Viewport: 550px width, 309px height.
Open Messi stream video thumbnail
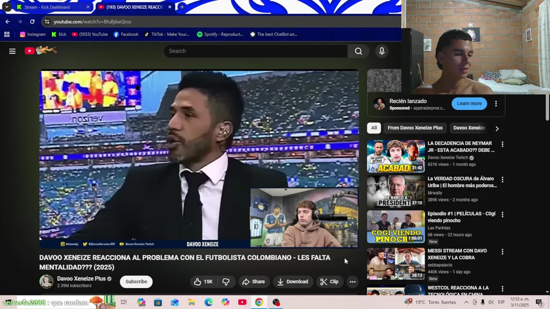pos(396,264)
